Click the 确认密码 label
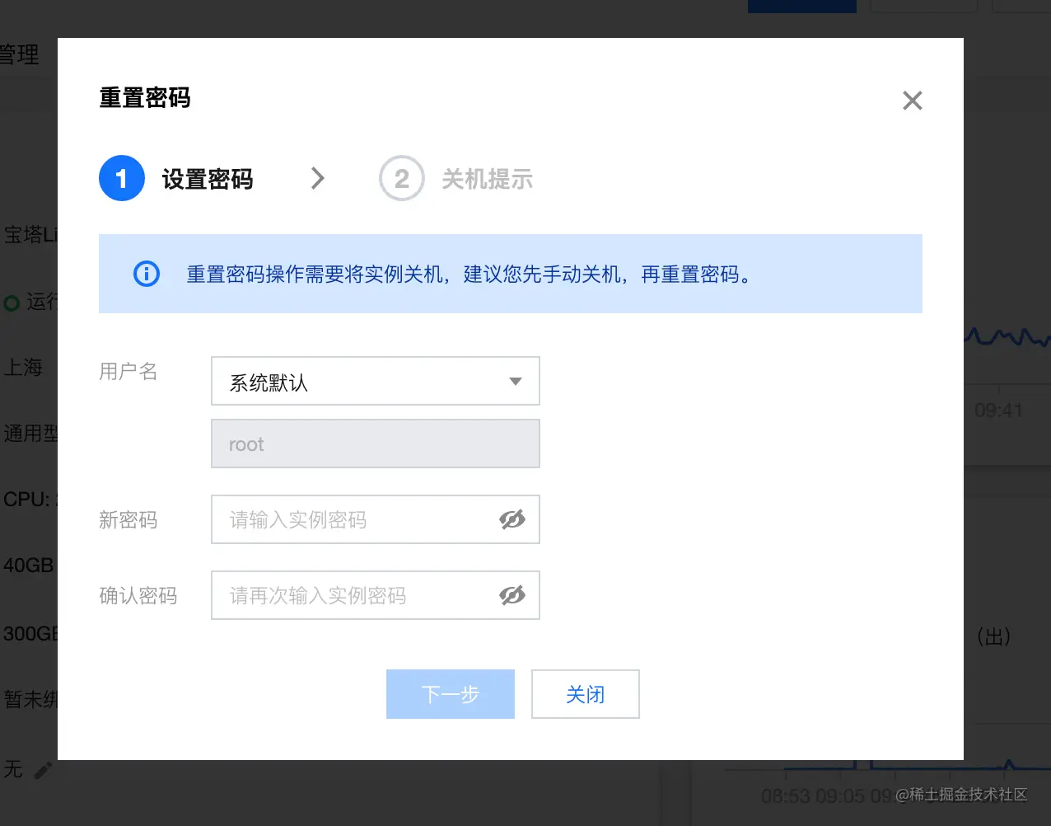Viewport: 1051px width, 826px height. 138,596
